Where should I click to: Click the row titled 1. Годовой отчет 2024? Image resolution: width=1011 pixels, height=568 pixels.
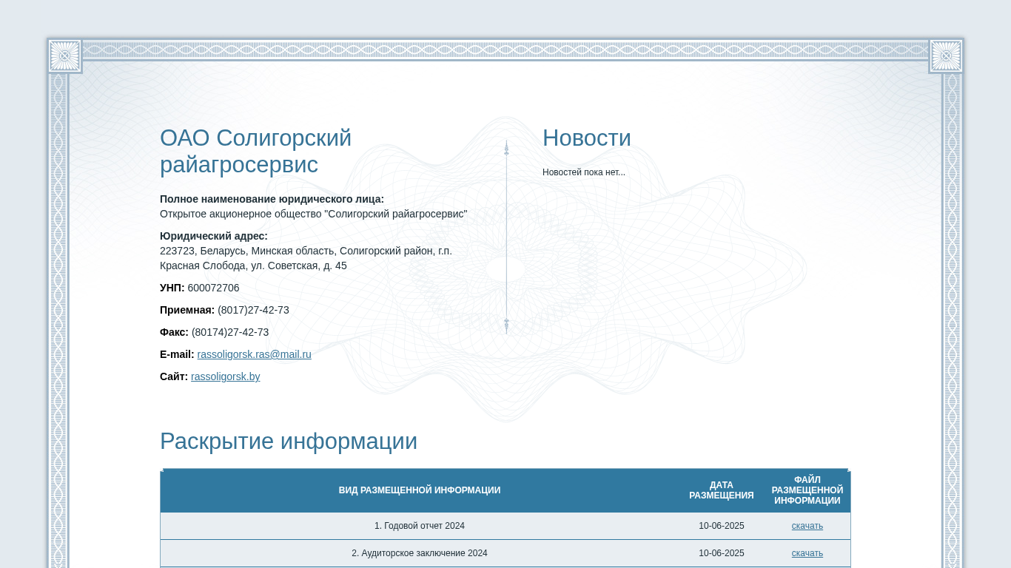[419, 526]
